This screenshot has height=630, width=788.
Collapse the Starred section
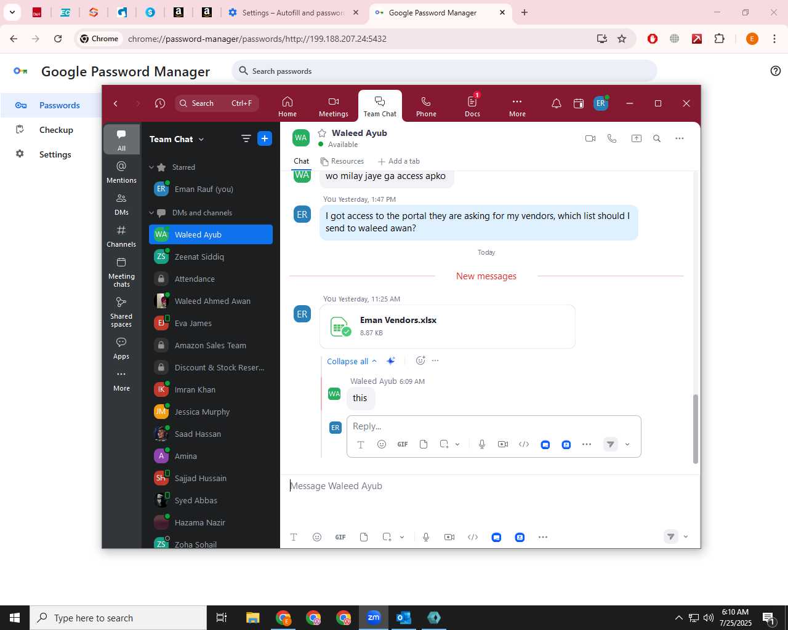(151, 167)
